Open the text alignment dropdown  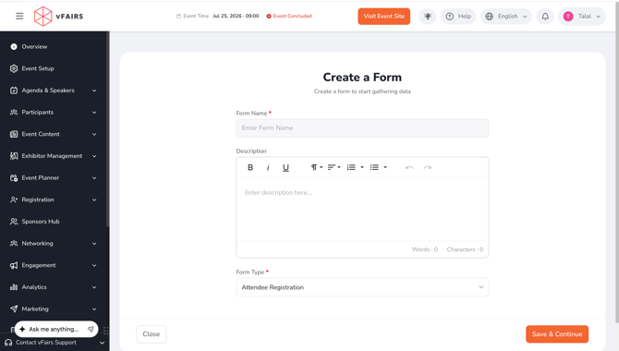tap(334, 167)
